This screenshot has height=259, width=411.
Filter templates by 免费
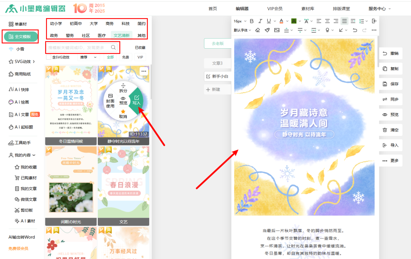point(125,57)
